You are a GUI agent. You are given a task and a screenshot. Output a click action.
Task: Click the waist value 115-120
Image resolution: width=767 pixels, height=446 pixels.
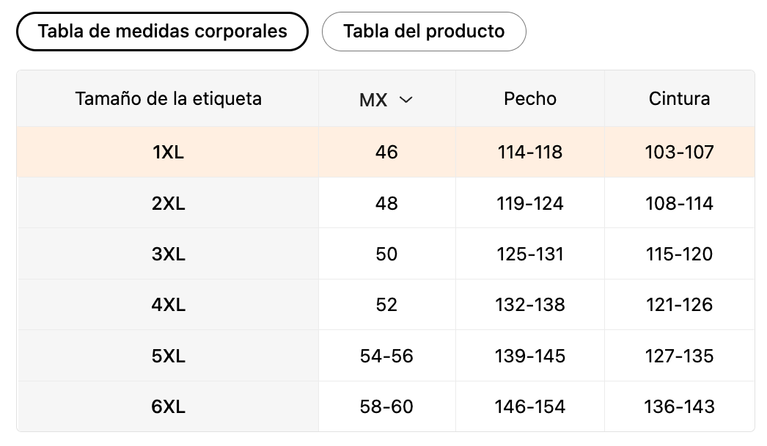[679, 254]
